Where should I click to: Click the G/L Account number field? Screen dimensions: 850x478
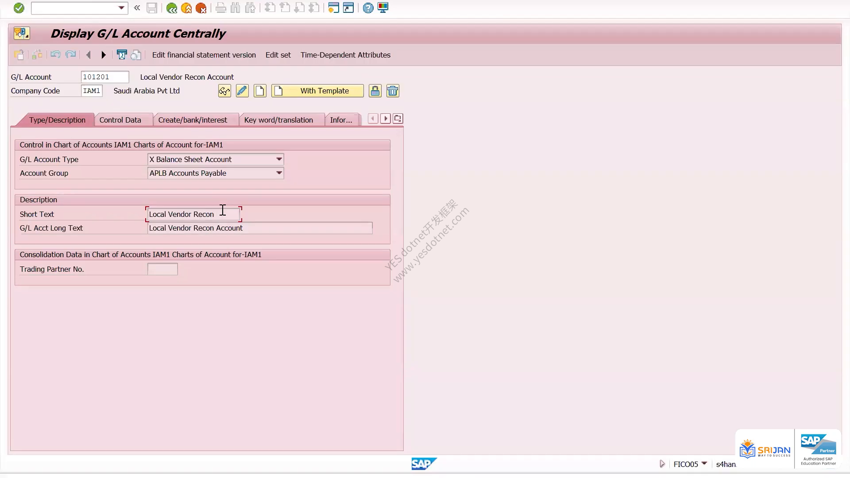105,77
